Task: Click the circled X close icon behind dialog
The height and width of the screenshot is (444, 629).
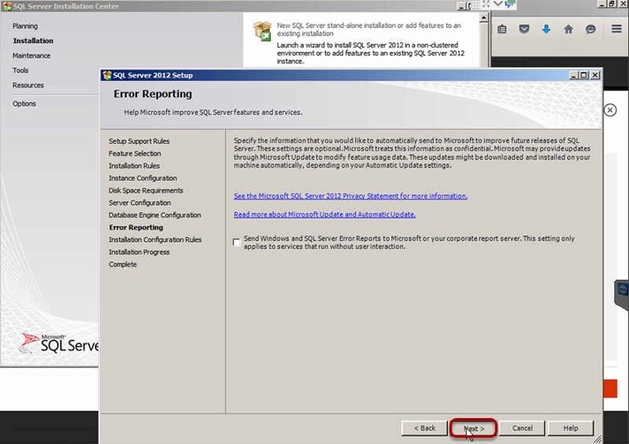Action: tap(610, 110)
